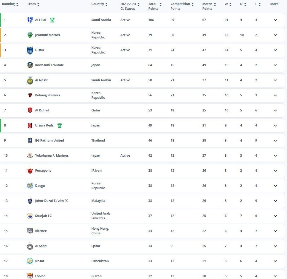Open the Johor Darul Ta'zim FC name
Screen dimensions: 287x279
(x=52, y=201)
